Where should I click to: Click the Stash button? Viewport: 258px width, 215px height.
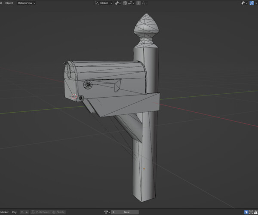tap(58, 212)
